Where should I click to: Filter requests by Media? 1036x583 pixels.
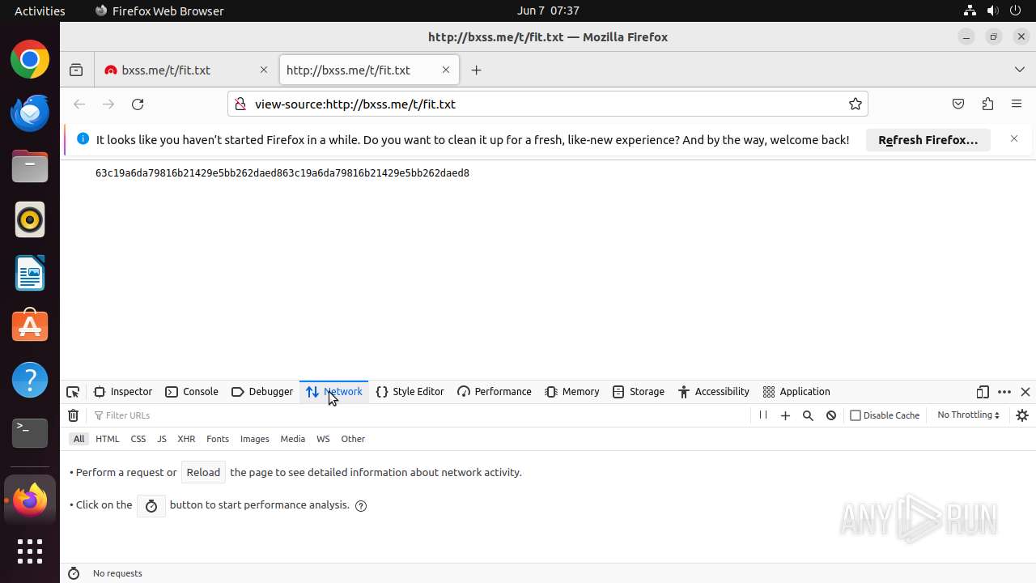click(x=293, y=439)
